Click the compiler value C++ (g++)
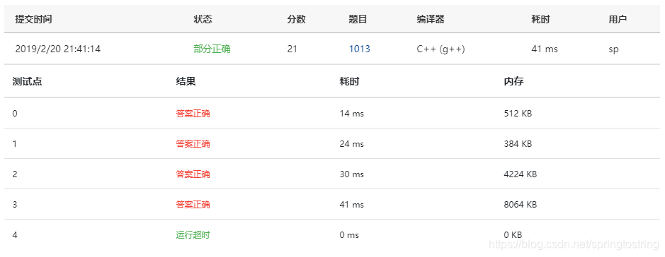This screenshot has width=665, height=257. 441,49
